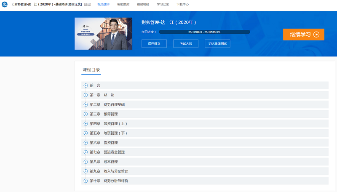
Task: Click the 记忆曲线测试 button
Action: tap(217, 44)
